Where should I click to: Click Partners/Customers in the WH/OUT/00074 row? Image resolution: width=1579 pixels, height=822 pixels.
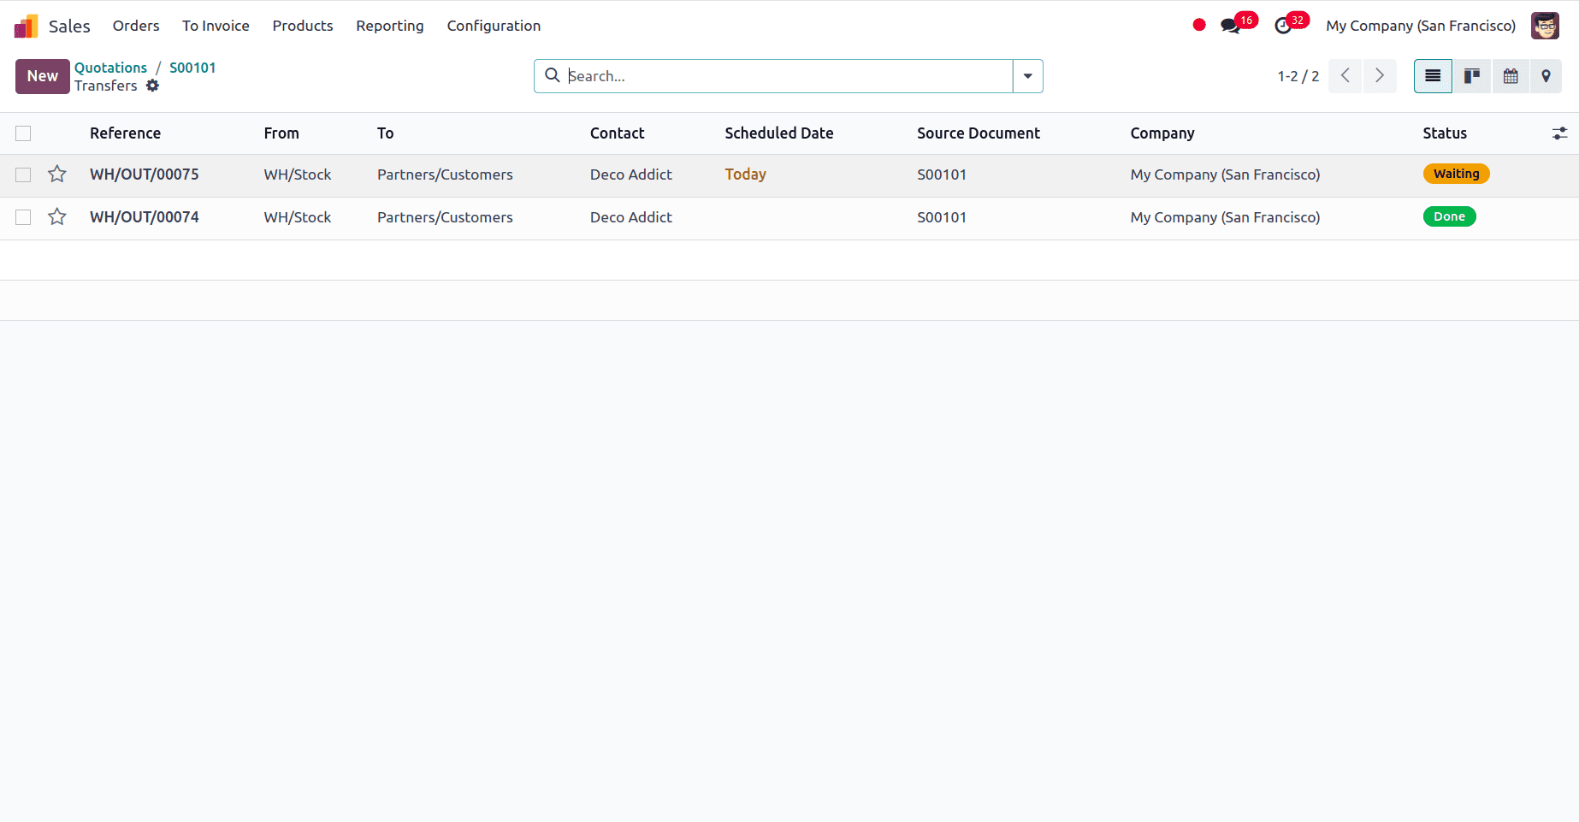[445, 217]
